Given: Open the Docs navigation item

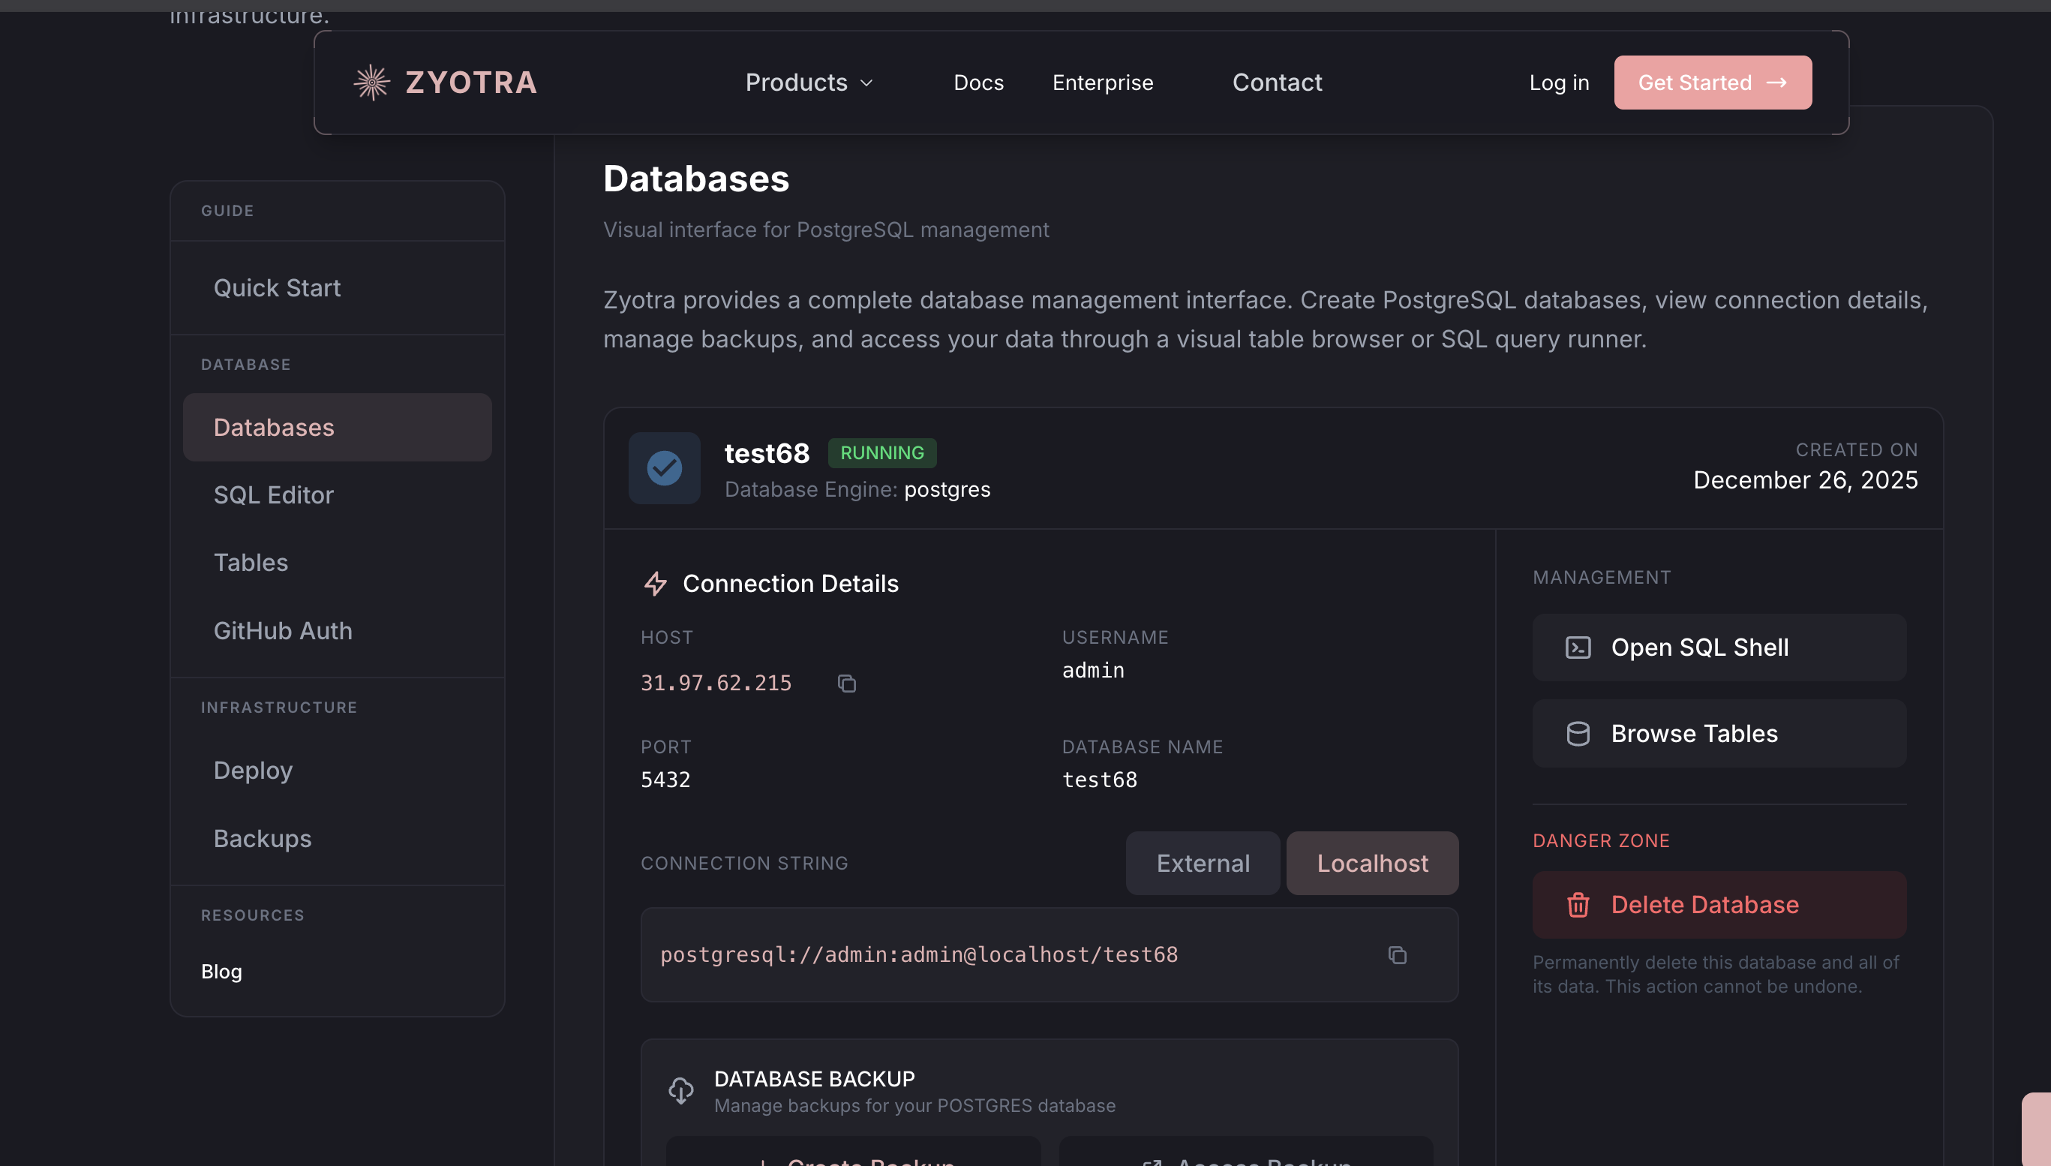Looking at the screenshot, I should 978,82.
